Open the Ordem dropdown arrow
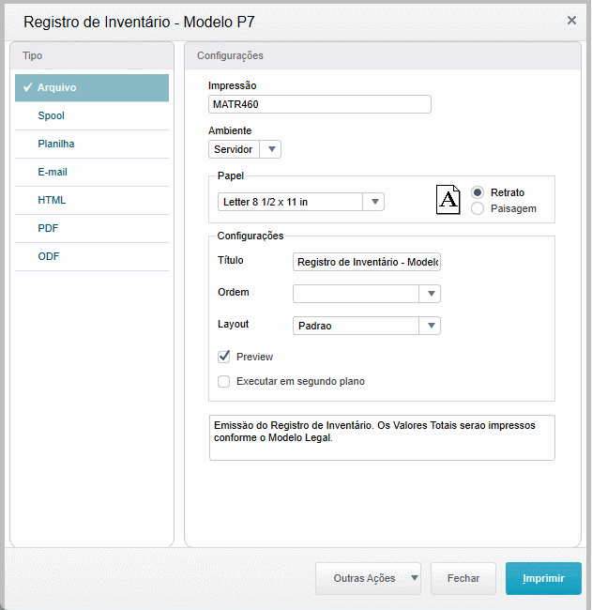This screenshot has height=610, width=592. click(431, 294)
